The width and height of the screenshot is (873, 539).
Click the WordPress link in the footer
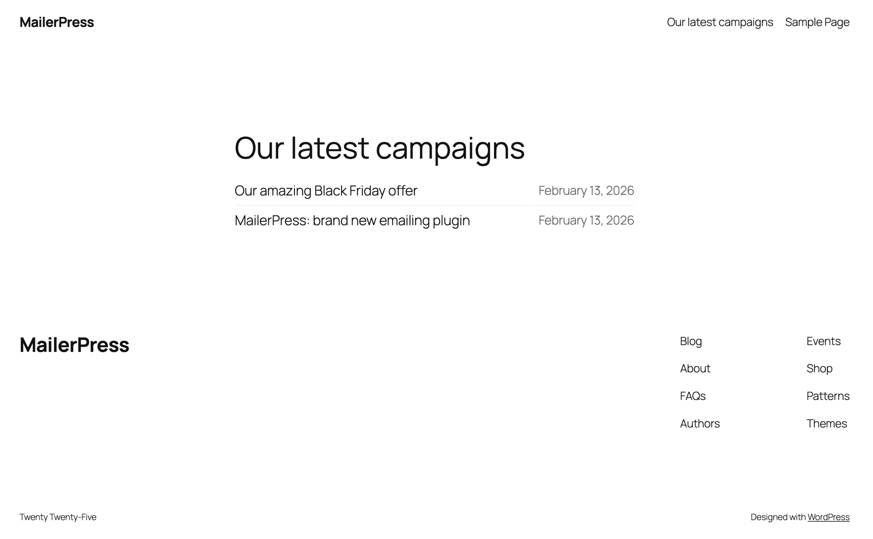[829, 517]
